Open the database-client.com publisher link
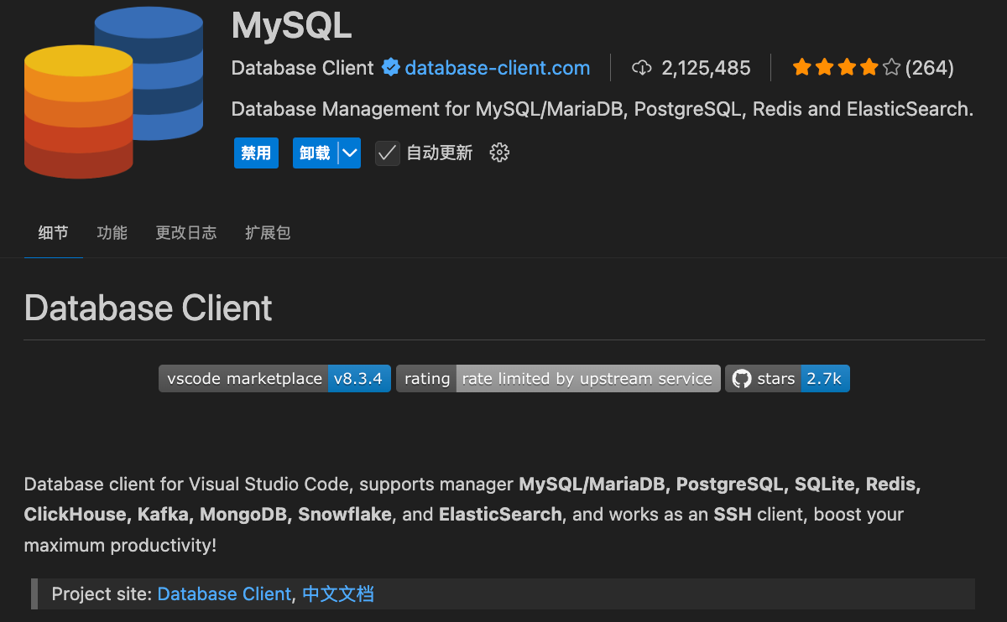 [498, 68]
